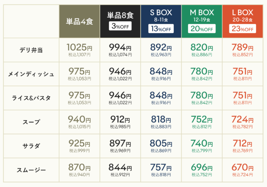Click the サラダ row label

click(31, 146)
